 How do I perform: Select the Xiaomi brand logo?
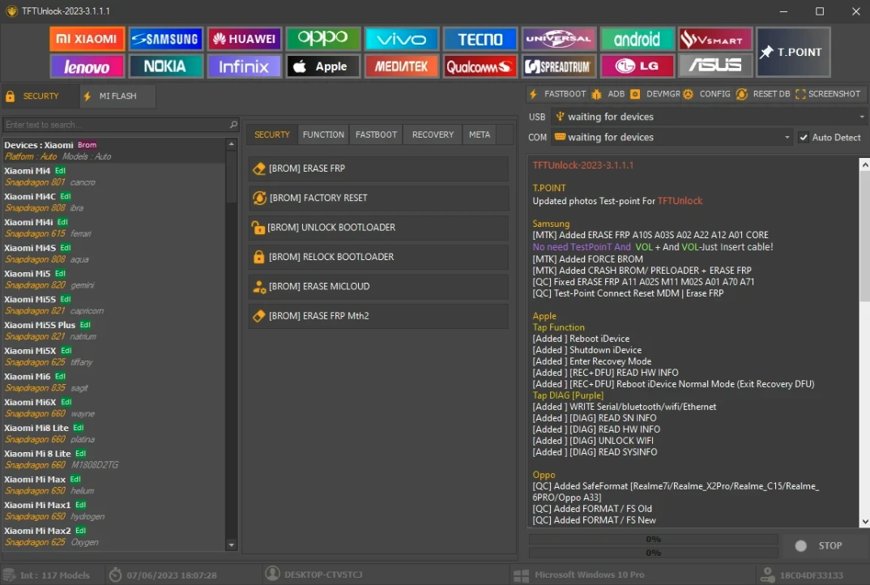[x=87, y=39]
